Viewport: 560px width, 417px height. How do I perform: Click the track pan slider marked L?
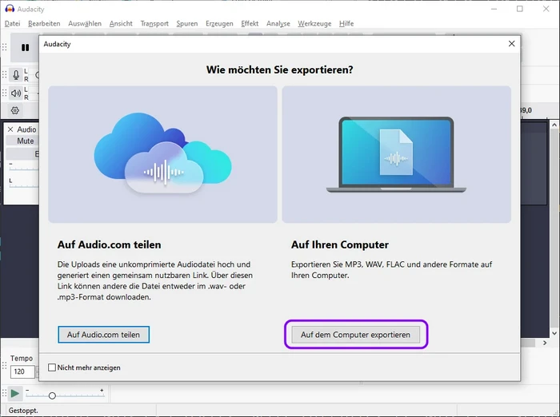tap(24, 183)
